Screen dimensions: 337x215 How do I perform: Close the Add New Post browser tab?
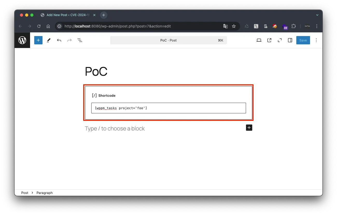94,15
